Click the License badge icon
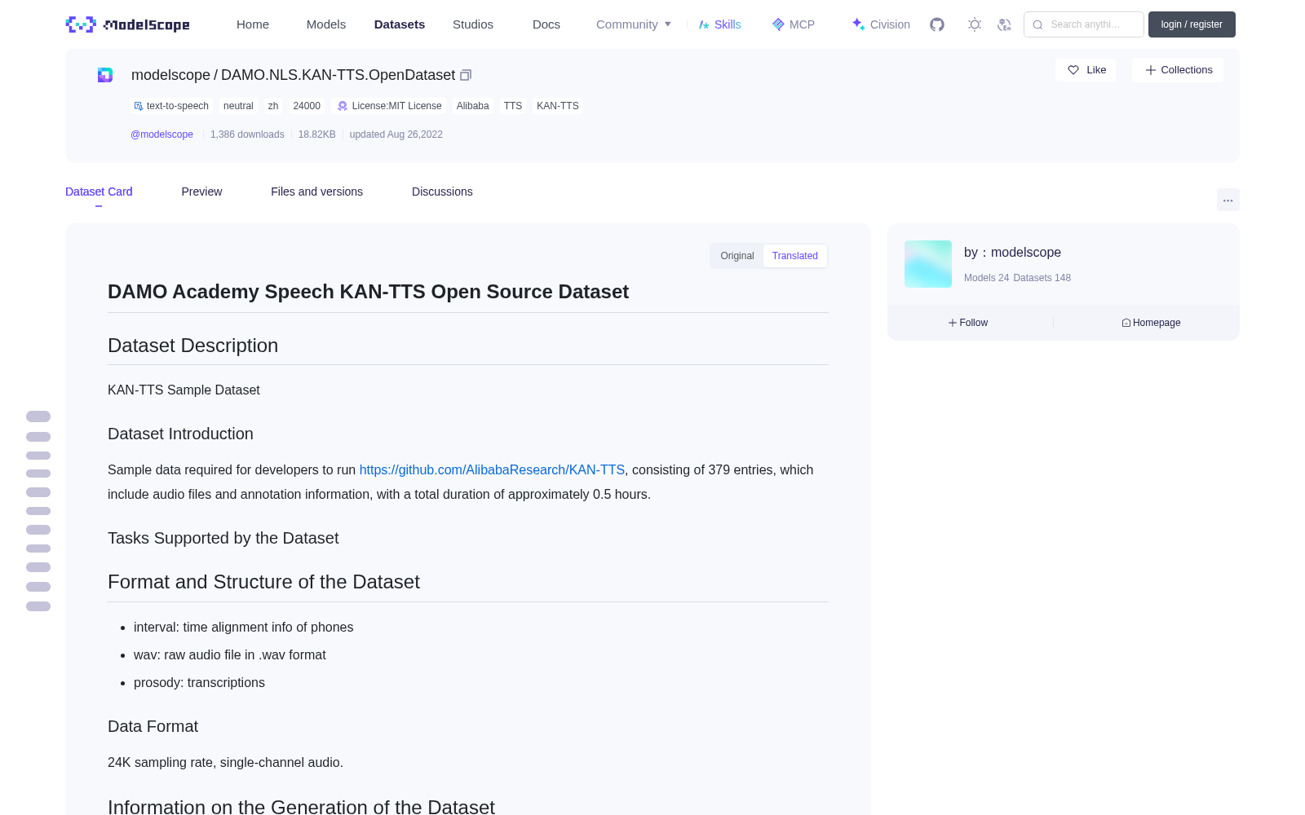This screenshot has width=1305, height=815. coord(343,106)
